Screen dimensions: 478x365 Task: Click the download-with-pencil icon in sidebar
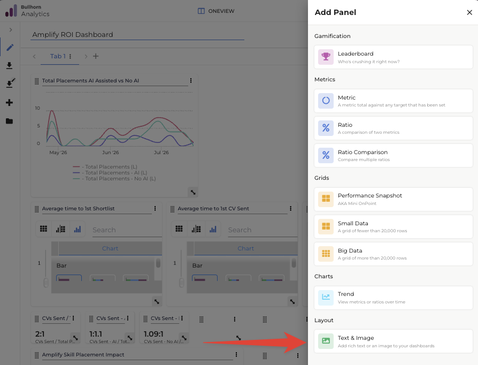click(10, 83)
